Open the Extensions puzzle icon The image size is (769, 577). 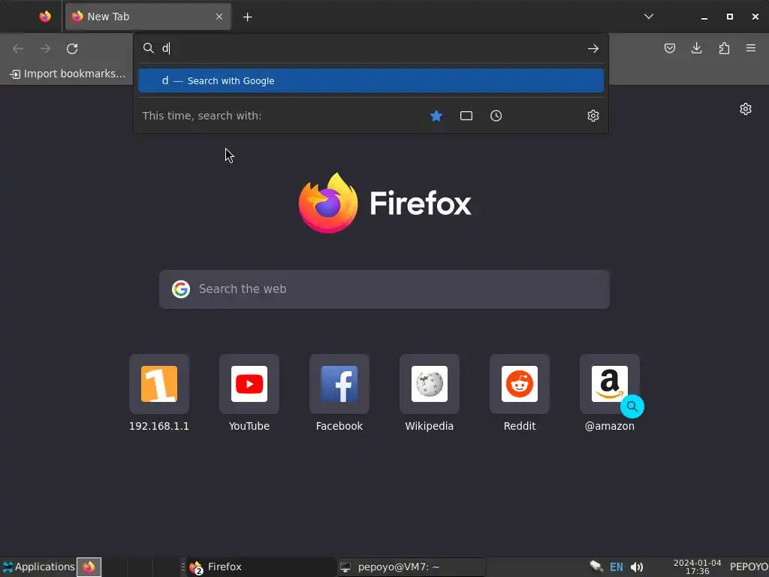point(724,48)
